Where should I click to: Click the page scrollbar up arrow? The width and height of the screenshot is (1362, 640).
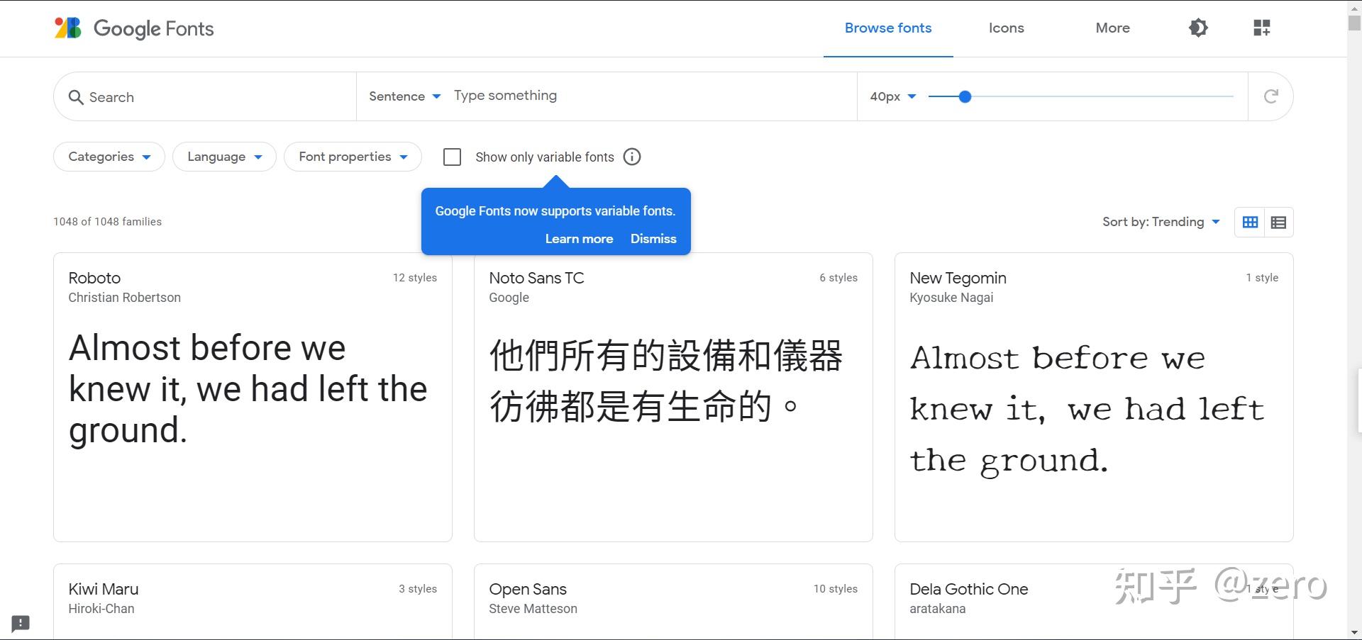(1354, 7)
